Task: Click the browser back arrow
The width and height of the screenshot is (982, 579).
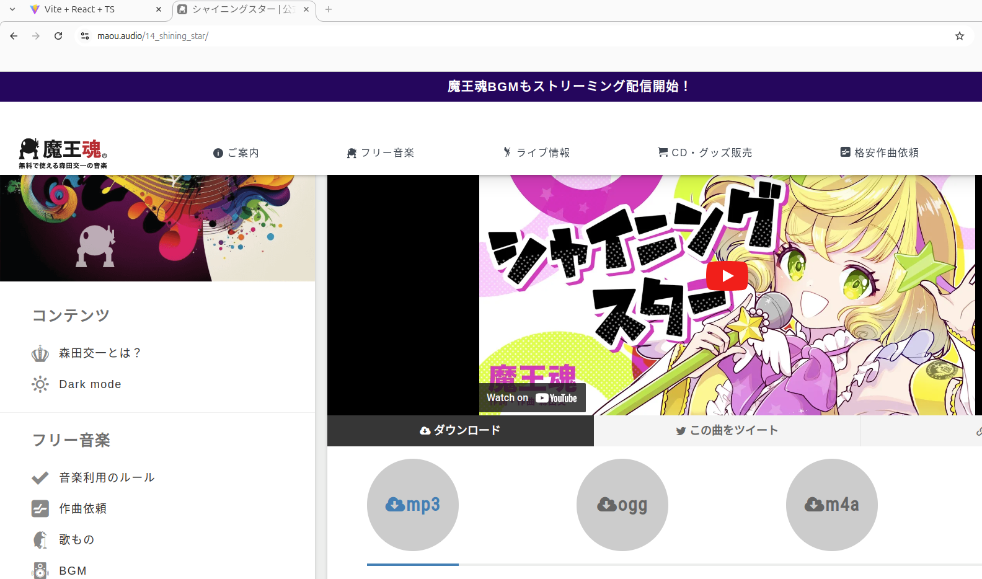Action: pos(14,36)
